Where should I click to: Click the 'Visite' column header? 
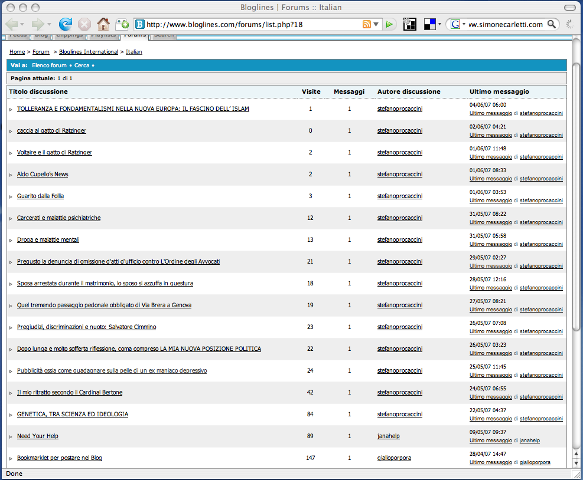pos(311,91)
